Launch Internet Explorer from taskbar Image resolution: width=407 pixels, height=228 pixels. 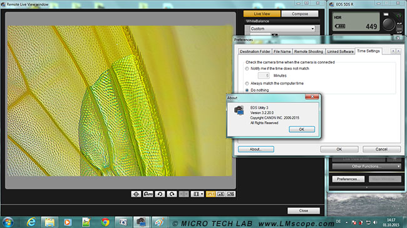31,222
